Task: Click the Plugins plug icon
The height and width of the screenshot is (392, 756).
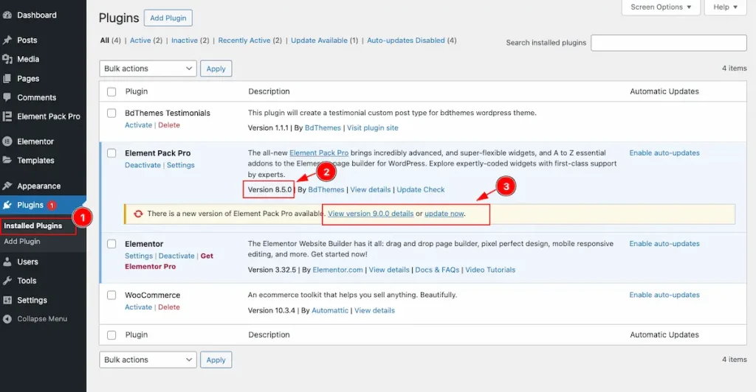Action: pyautogui.click(x=7, y=205)
